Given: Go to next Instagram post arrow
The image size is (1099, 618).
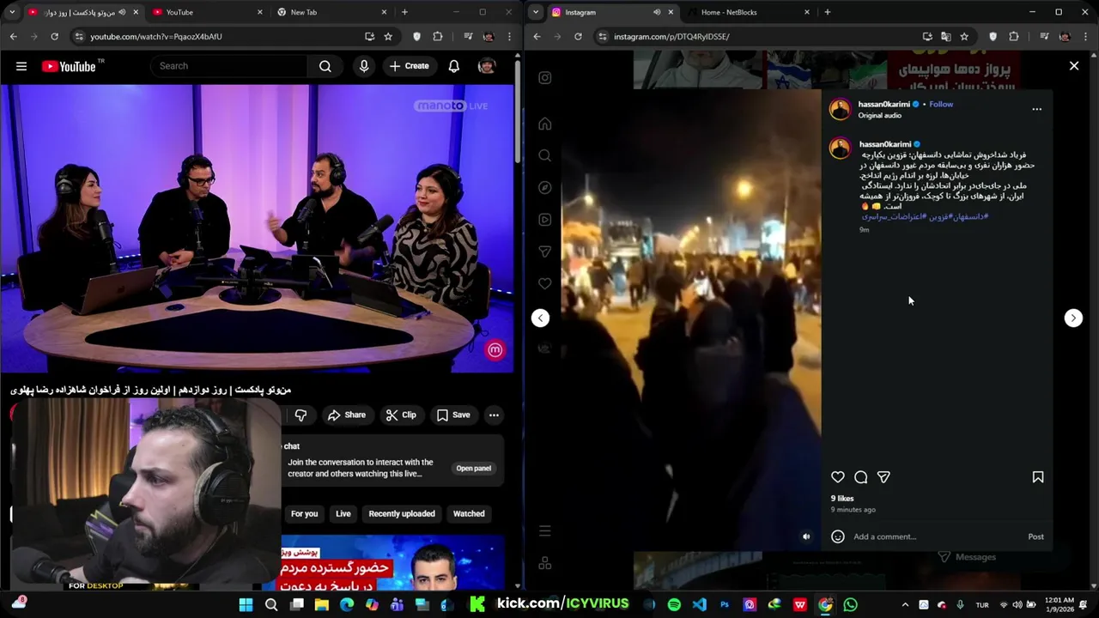Looking at the screenshot, I should tap(1073, 318).
